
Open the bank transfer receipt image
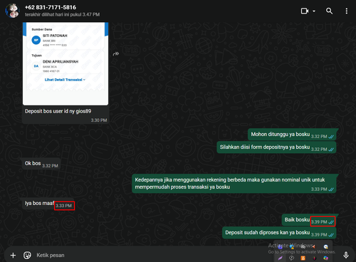(x=66, y=63)
